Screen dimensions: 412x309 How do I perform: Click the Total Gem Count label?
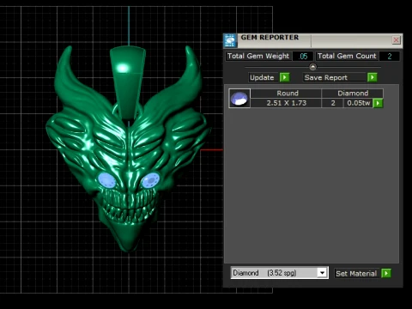pos(347,56)
